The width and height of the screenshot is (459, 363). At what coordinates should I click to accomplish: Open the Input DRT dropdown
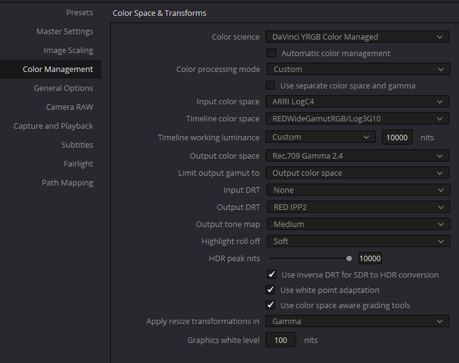pyautogui.click(x=358, y=190)
